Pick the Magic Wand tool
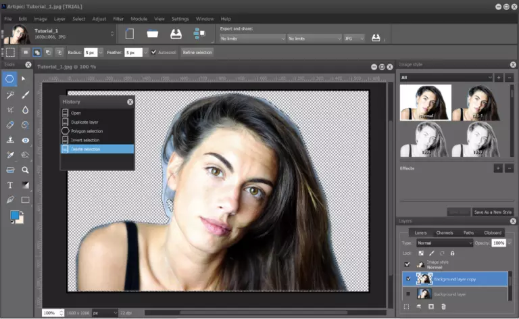The image size is (519, 319). [x=10, y=95]
